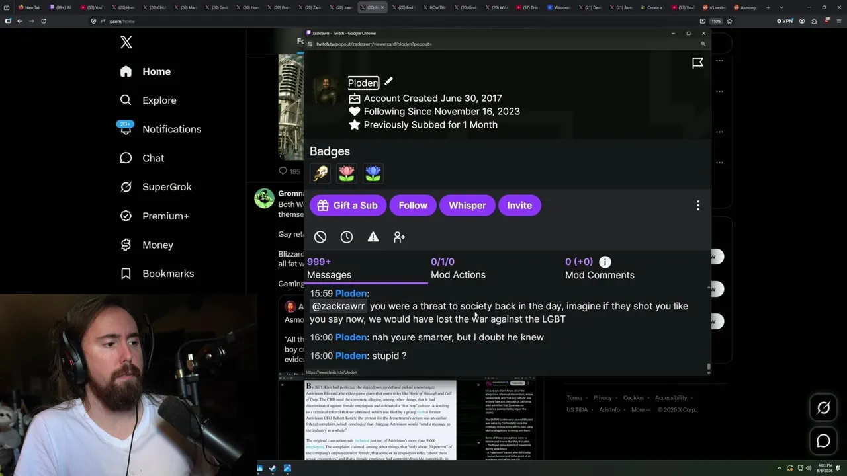
Task: Open the Money dollar icon
Action: [126, 245]
